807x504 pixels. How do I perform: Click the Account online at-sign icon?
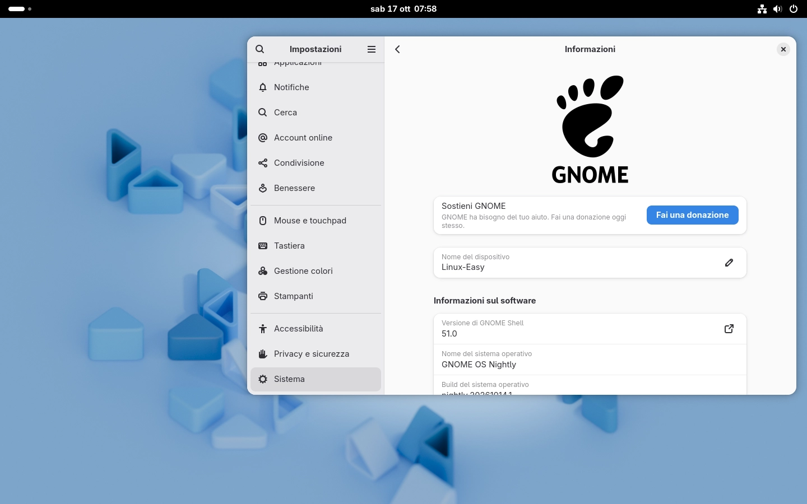[263, 138]
